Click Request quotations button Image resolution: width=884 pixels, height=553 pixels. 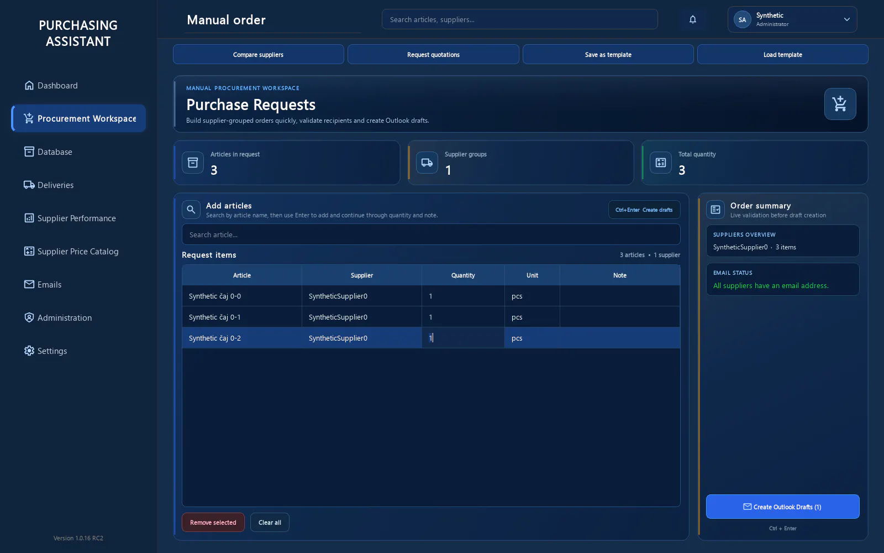[x=433, y=54]
